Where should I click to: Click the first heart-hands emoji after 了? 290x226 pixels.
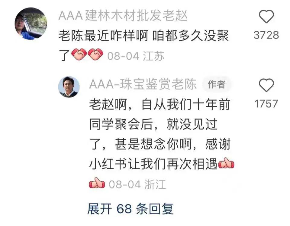point(79,54)
